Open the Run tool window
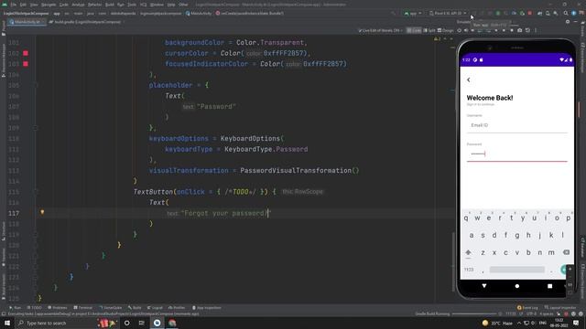 (x=15, y=308)
